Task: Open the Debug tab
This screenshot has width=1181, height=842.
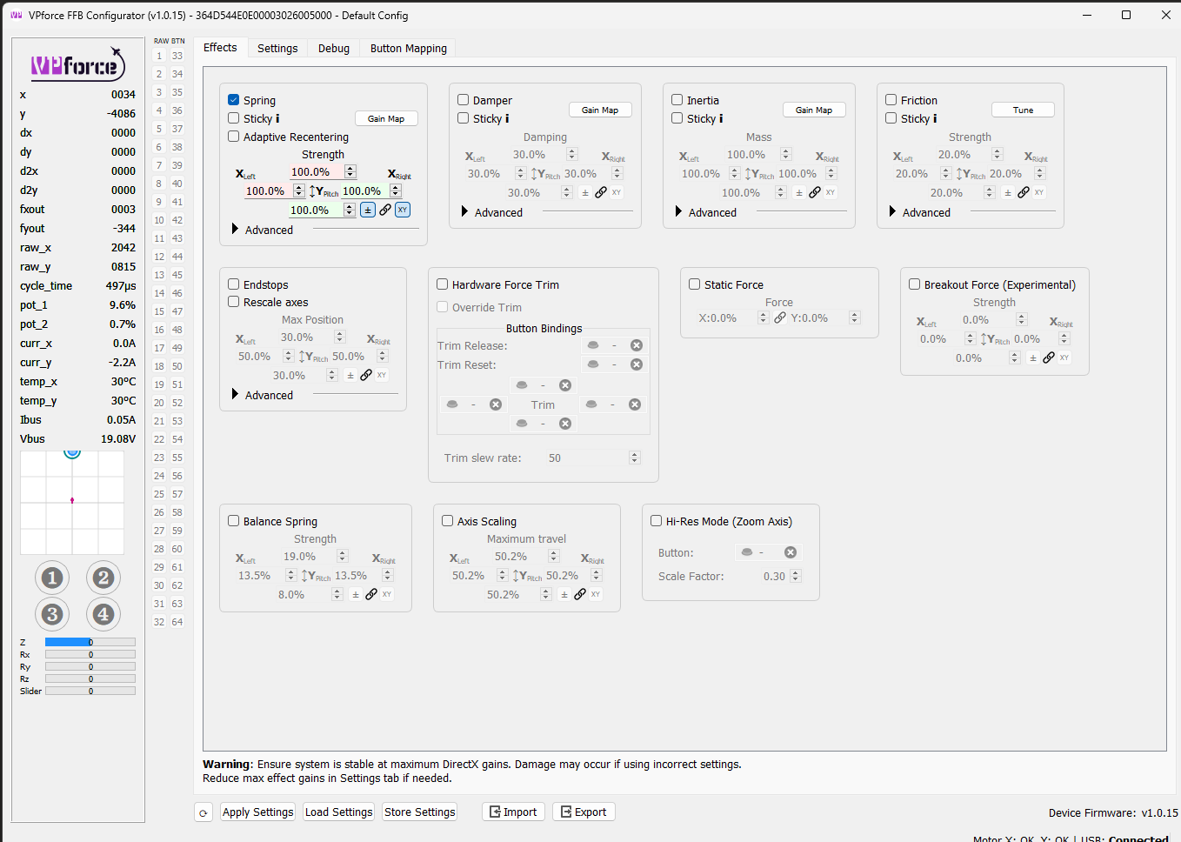Action: pyautogui.click(x=334, y=49)
